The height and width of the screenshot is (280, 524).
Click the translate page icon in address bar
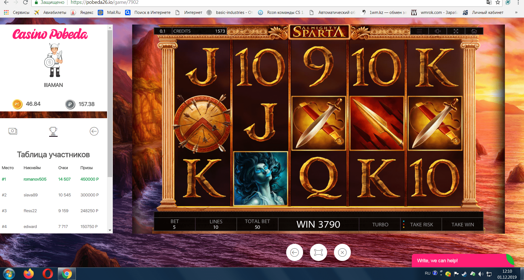(x=489, y=2)
